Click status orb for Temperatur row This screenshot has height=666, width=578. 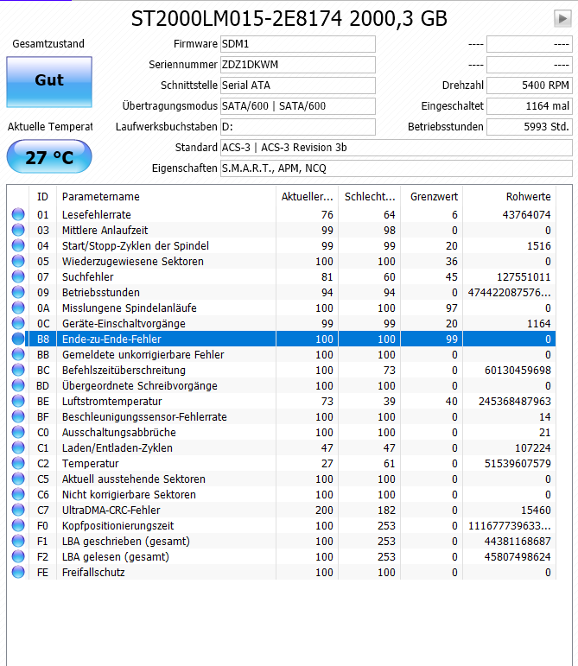click(18, 463)
